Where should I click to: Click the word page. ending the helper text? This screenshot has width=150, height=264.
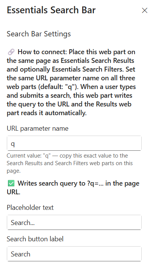click(14, 171)
